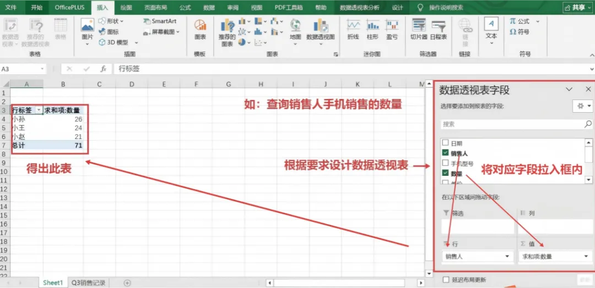Insert a 符号 symbol
595x288 pixels.
tap(520, 32)
